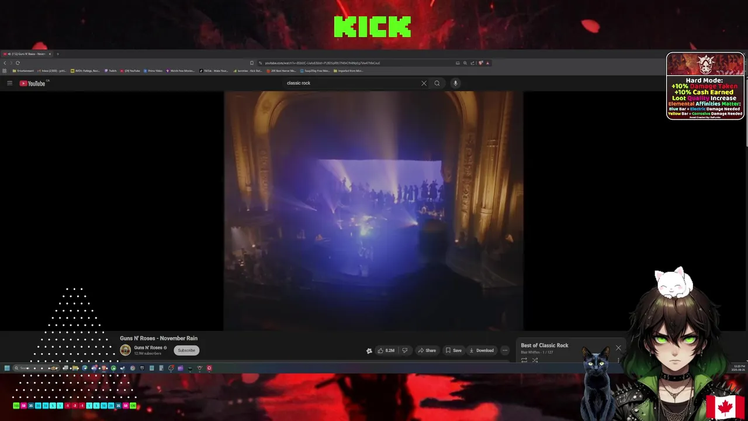Go back with browser back arrow
The height and width of the screenshot is (421, 748).
pos(5,63)
